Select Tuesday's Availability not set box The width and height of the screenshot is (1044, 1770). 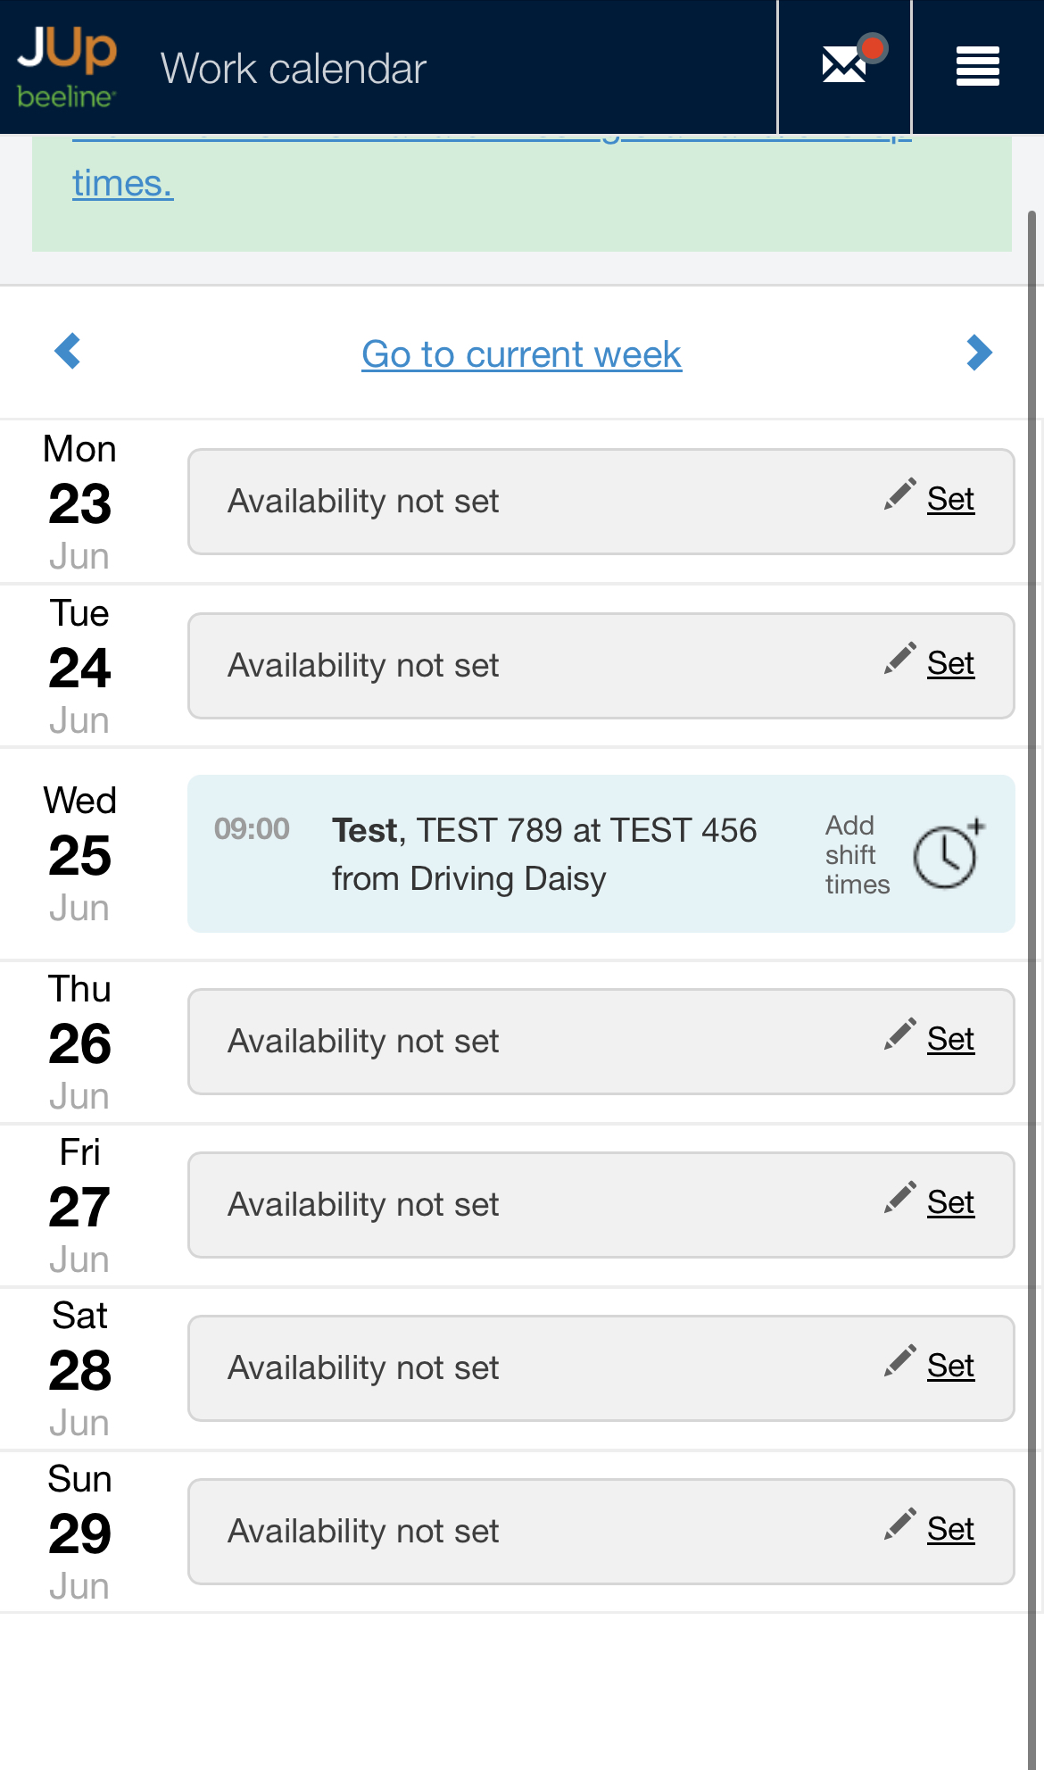point(535,666)
